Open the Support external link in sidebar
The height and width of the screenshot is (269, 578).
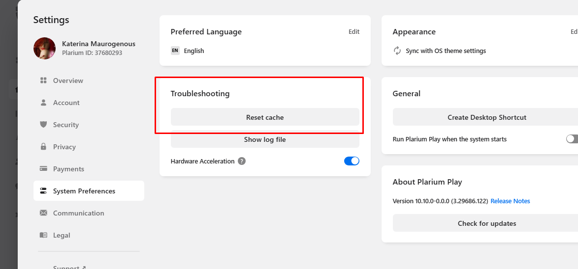coord(69,267)
